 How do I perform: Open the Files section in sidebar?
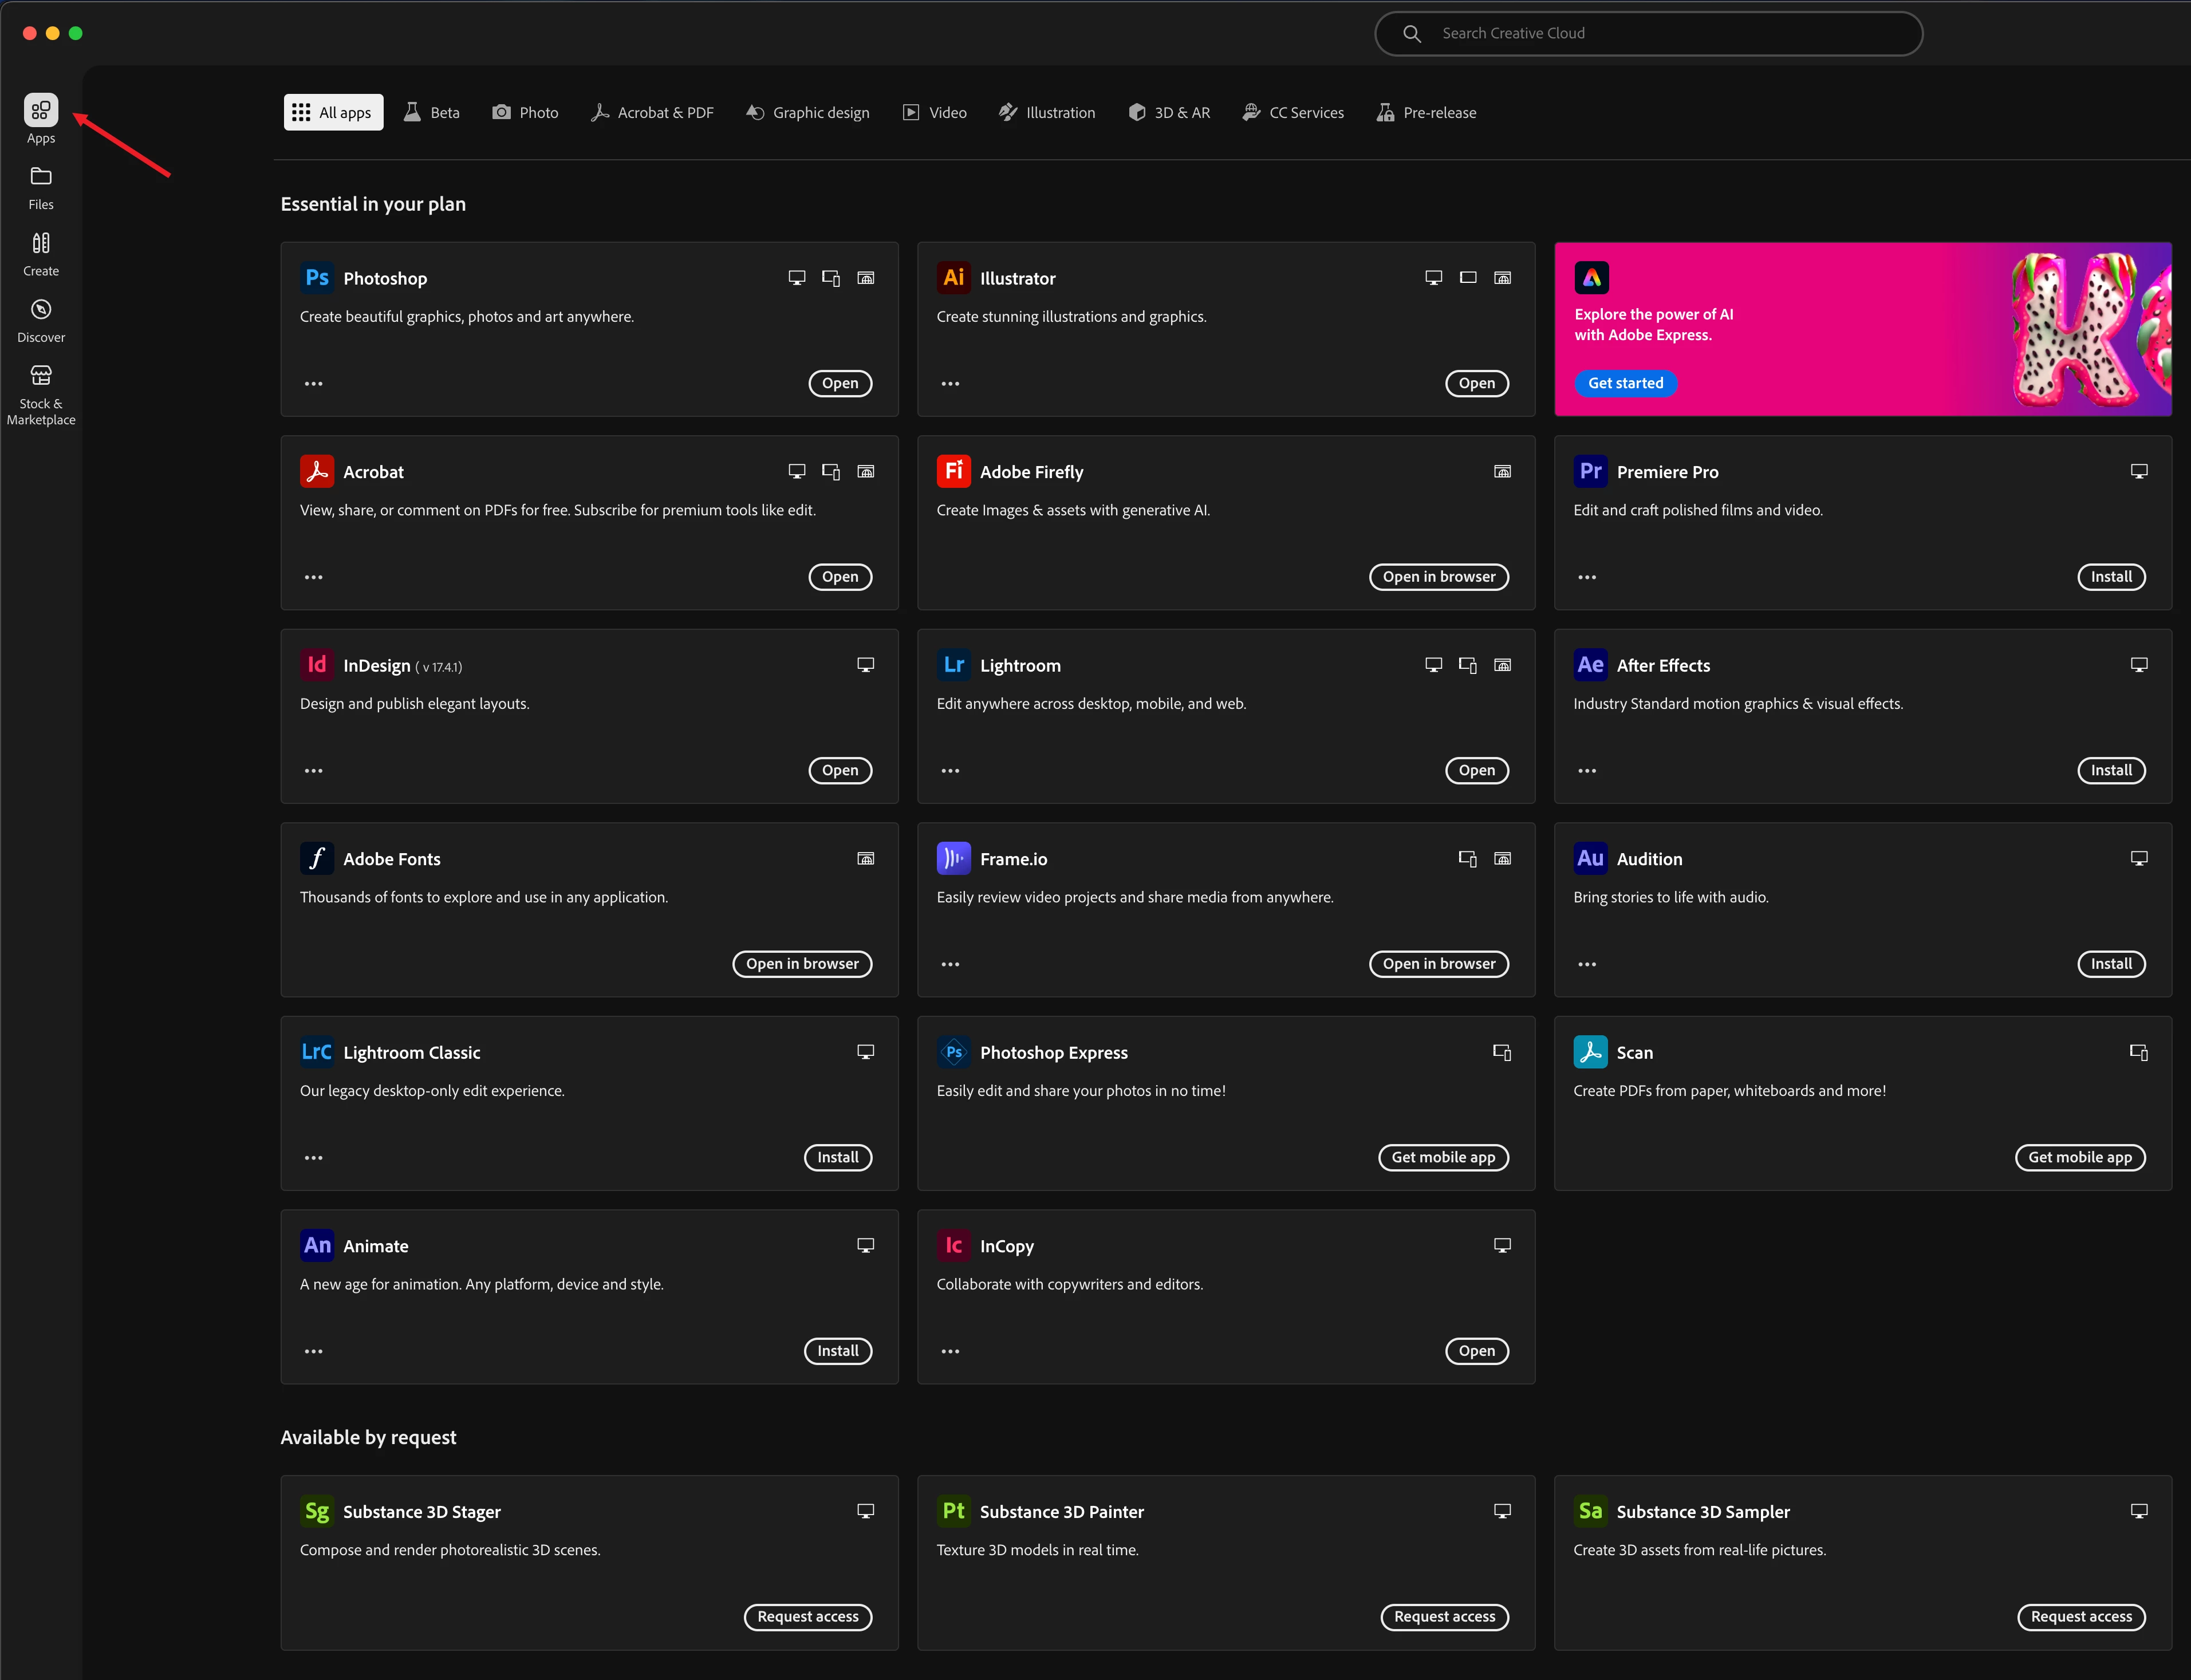[x=41, y=187]
